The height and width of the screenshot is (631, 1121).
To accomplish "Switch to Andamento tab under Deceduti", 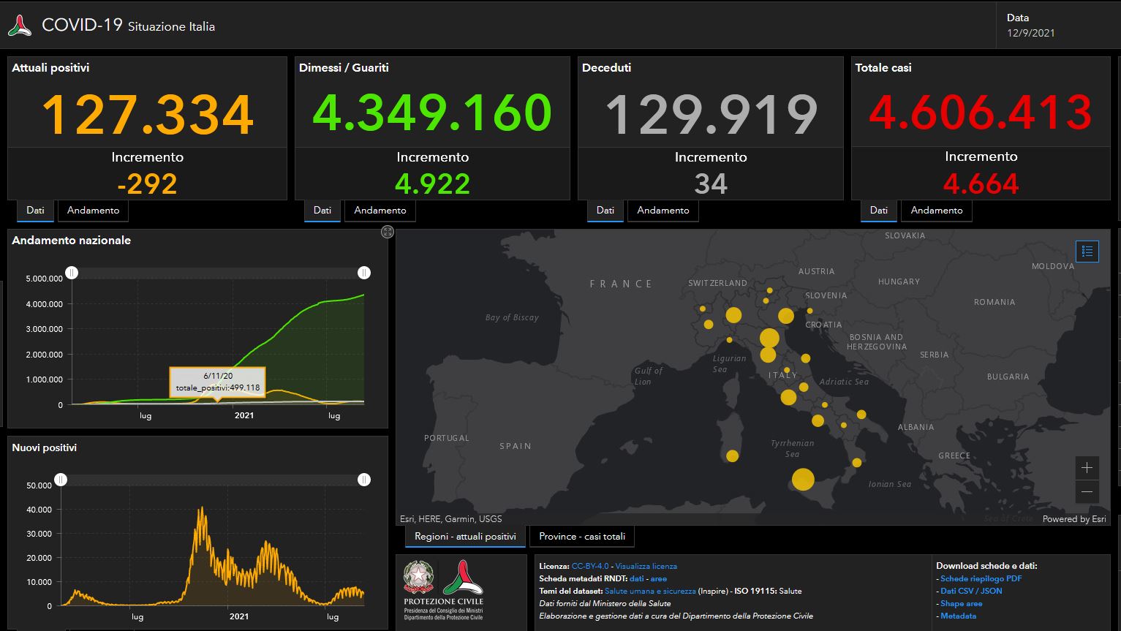I will [x=663, y=211].
